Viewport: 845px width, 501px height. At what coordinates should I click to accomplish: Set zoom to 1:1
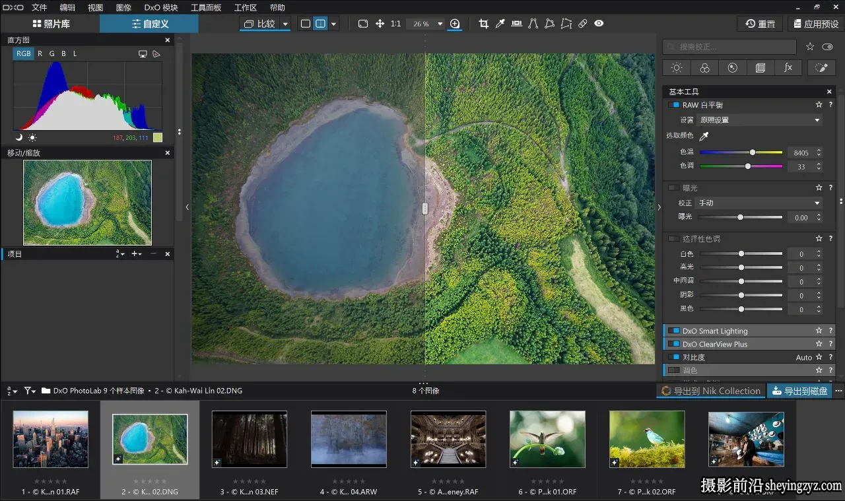pyautogui.click(x=395, y=24)
